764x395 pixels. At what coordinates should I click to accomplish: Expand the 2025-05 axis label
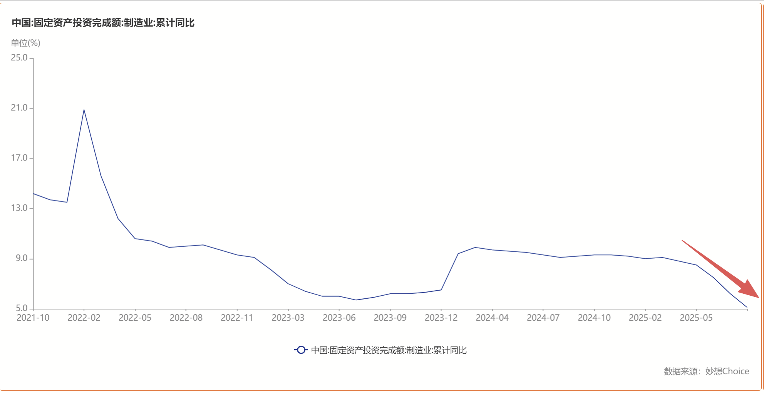696,318
